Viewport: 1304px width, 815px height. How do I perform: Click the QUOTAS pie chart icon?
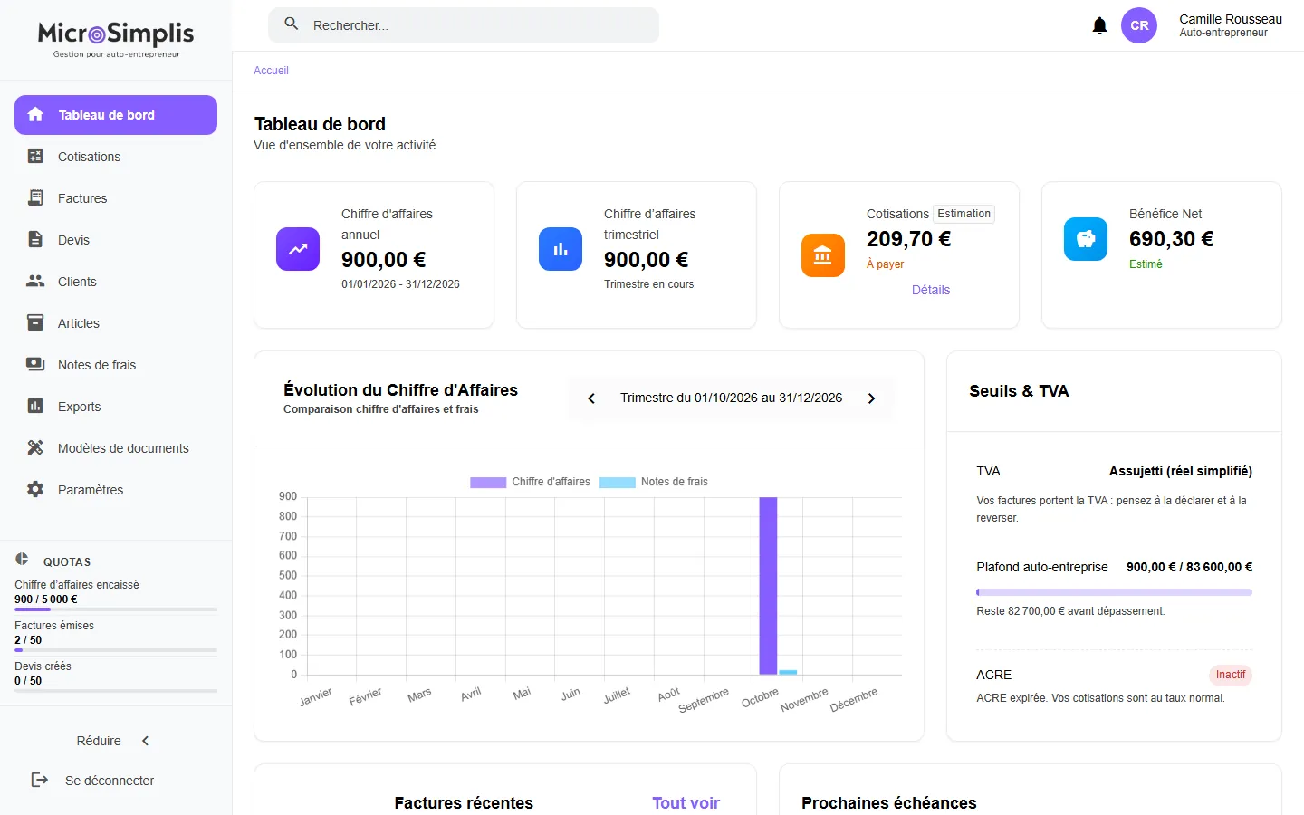[x=22, y=560]
